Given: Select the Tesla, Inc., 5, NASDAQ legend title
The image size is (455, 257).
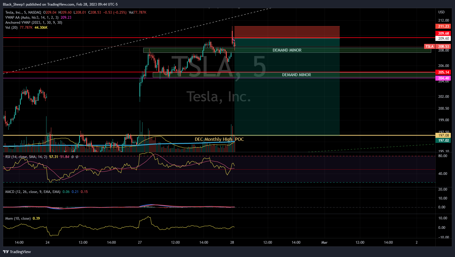Looking at the screenshot, I should [x=23, y=12].
